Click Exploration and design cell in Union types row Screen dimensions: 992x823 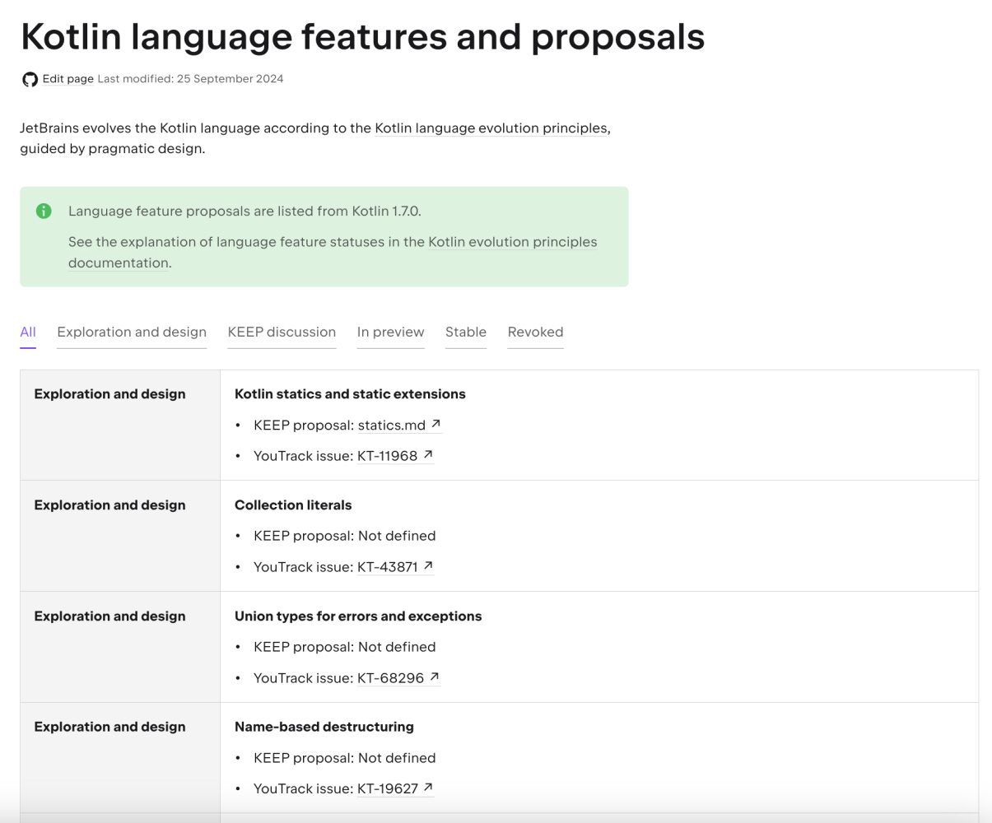click(120, 647)
